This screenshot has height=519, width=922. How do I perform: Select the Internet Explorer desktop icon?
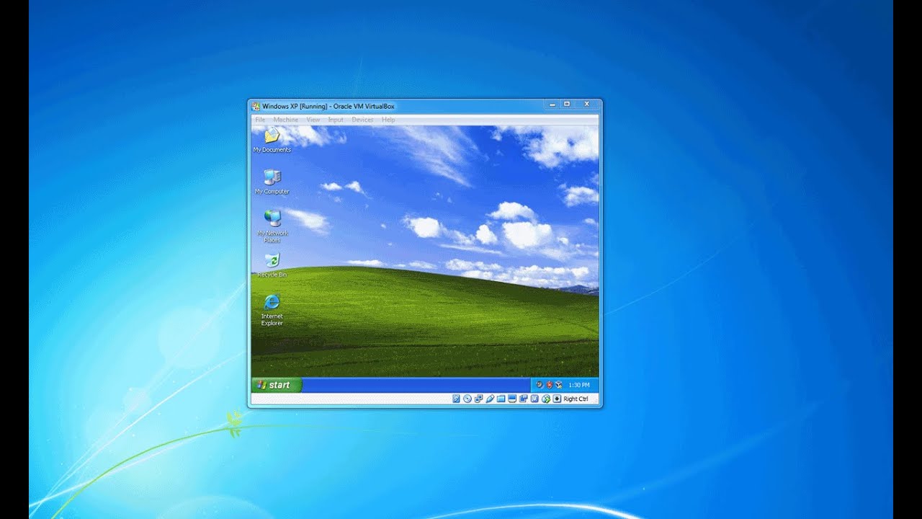[272, 310]
